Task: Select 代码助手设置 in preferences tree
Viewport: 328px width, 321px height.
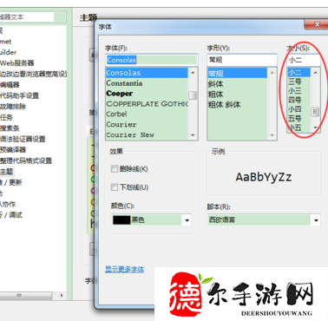Action: [x=19, y=95]
